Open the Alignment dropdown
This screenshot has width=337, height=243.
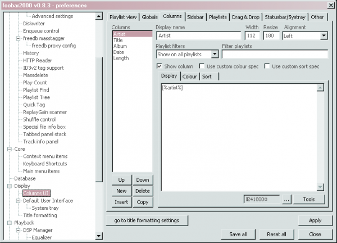click(324, 36)
